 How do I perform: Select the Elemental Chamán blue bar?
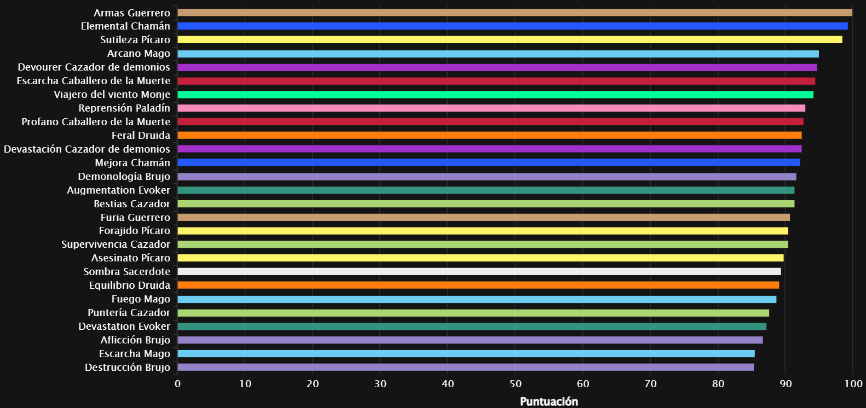point(512,26)
